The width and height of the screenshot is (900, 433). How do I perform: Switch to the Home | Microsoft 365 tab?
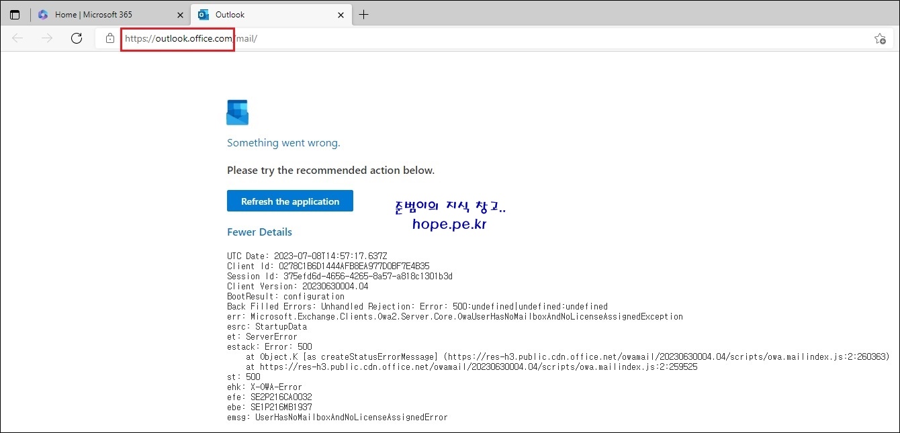click(x=111, y=15)
